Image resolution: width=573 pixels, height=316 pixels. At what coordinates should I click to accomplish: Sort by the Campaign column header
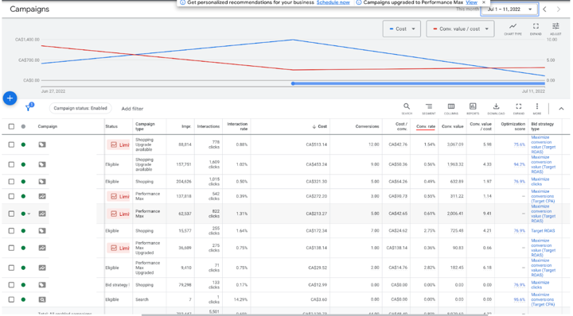point(48,126)
